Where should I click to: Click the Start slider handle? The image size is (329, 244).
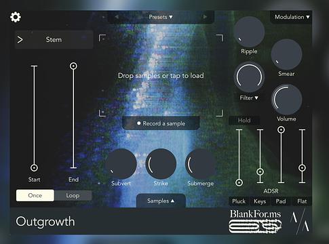(34, 168)
